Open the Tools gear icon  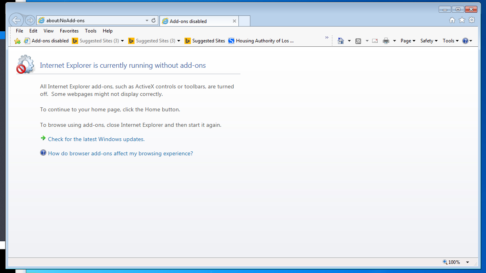pyautogui.click(x=472, y=20)
